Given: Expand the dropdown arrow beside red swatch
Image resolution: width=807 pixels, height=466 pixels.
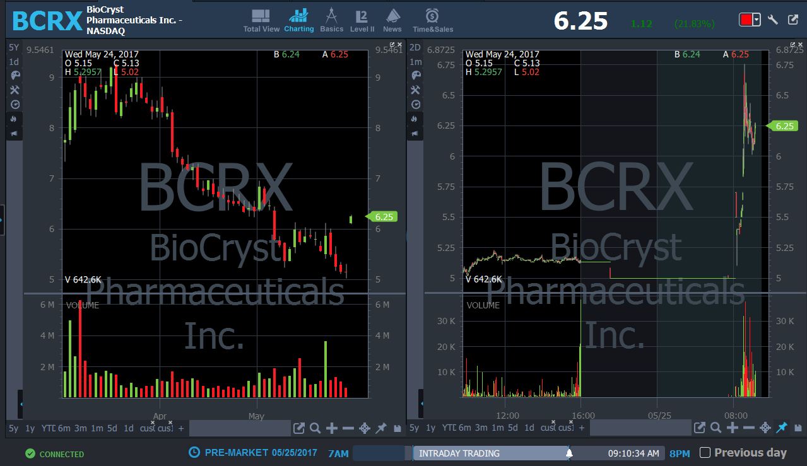Looking at the screenshot, I should pyautogui.click(x=757, y=20).
